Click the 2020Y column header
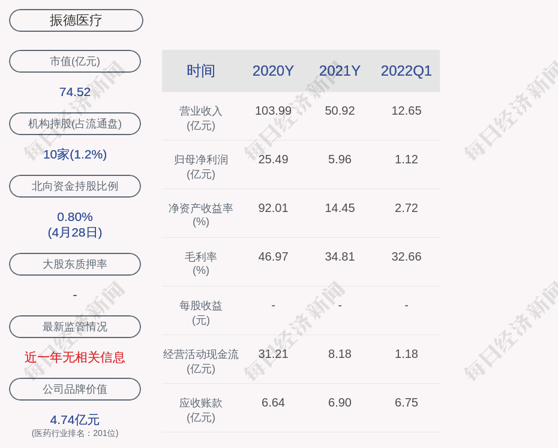The image size is (558, 448). (274, 70)
